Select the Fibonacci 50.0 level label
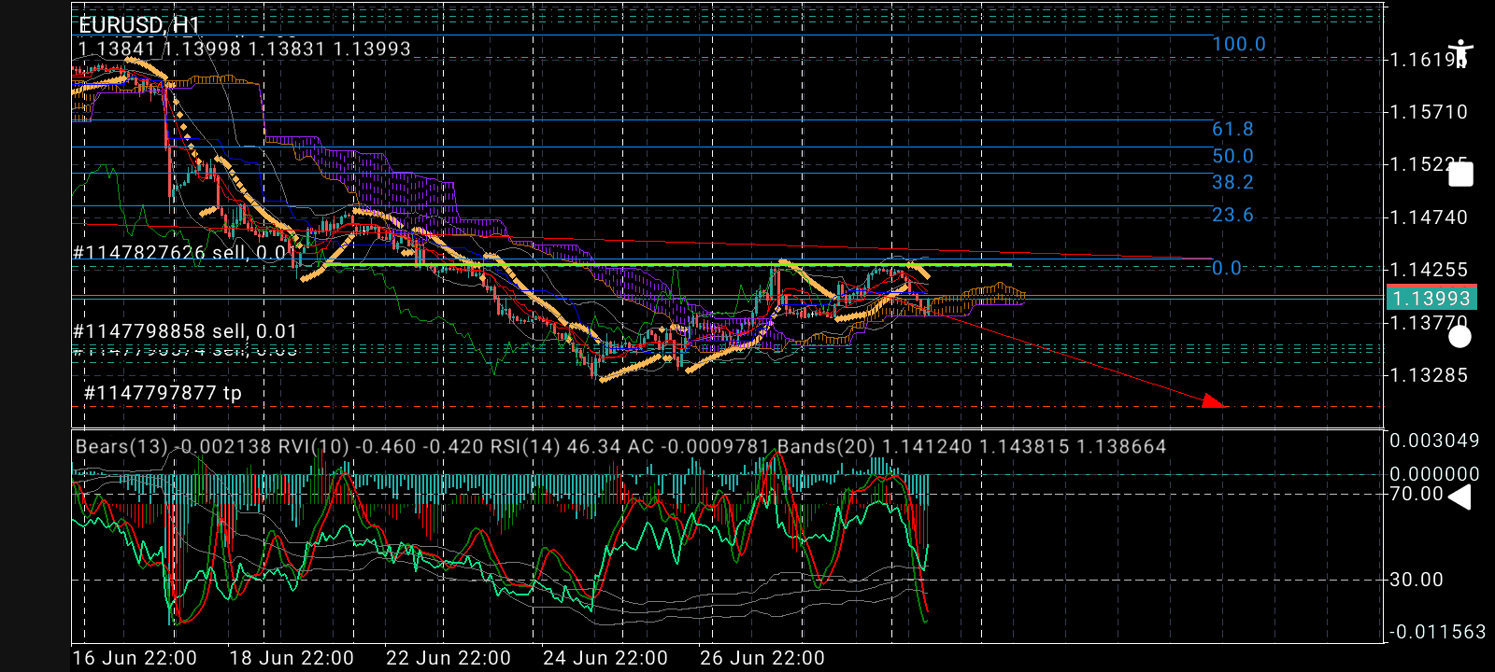The width and height of the screenshot is (1495, 672). 1232,156
